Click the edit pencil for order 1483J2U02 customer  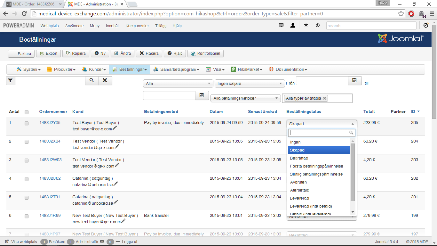pyautogui.click(x=115, y=184)
